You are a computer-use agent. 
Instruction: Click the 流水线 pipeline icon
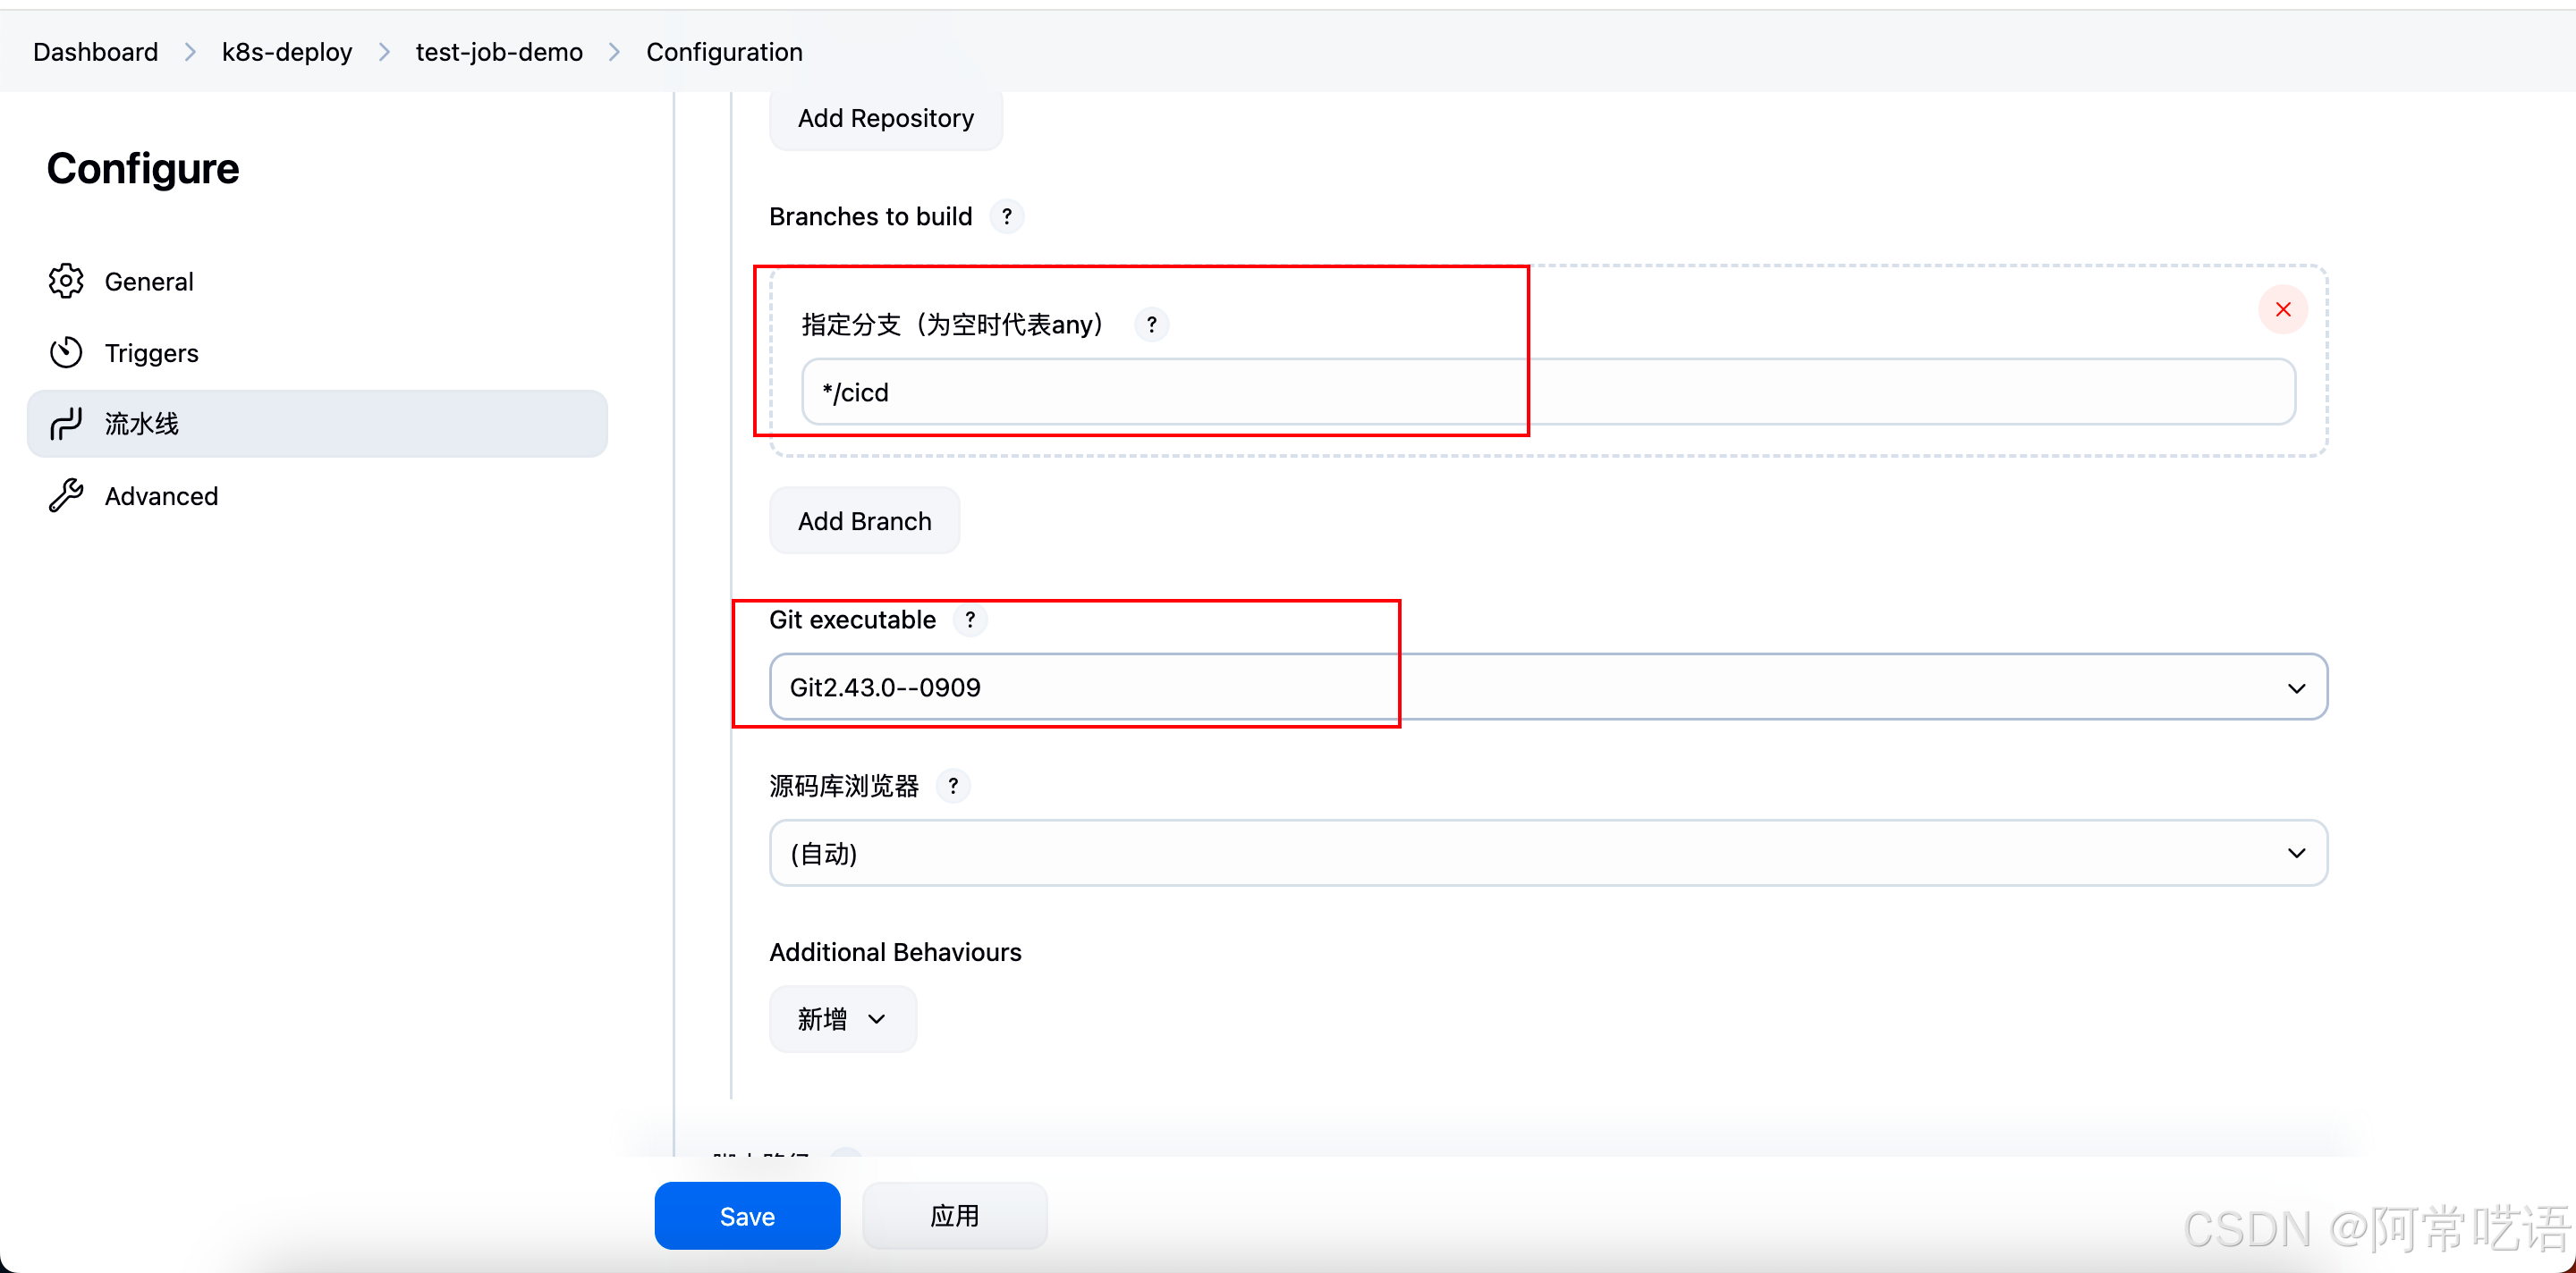tap(66, 424)
